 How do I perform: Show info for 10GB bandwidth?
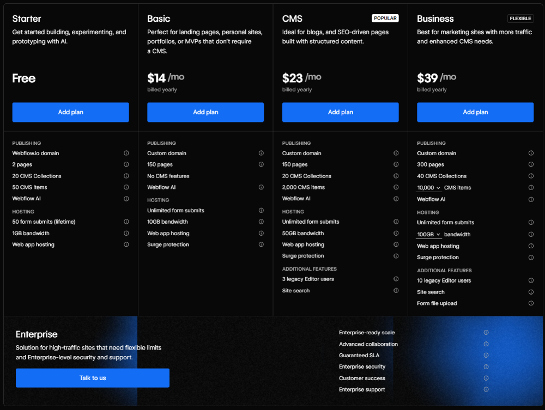point(261,222)
